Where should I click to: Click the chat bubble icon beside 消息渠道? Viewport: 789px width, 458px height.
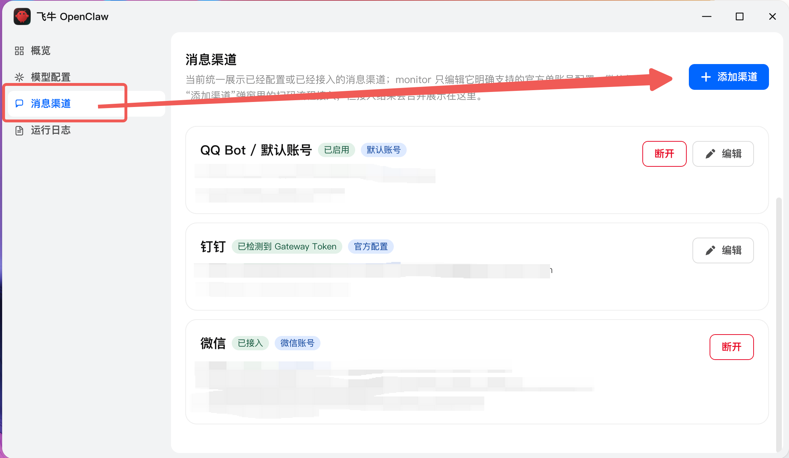coord(19,103)
